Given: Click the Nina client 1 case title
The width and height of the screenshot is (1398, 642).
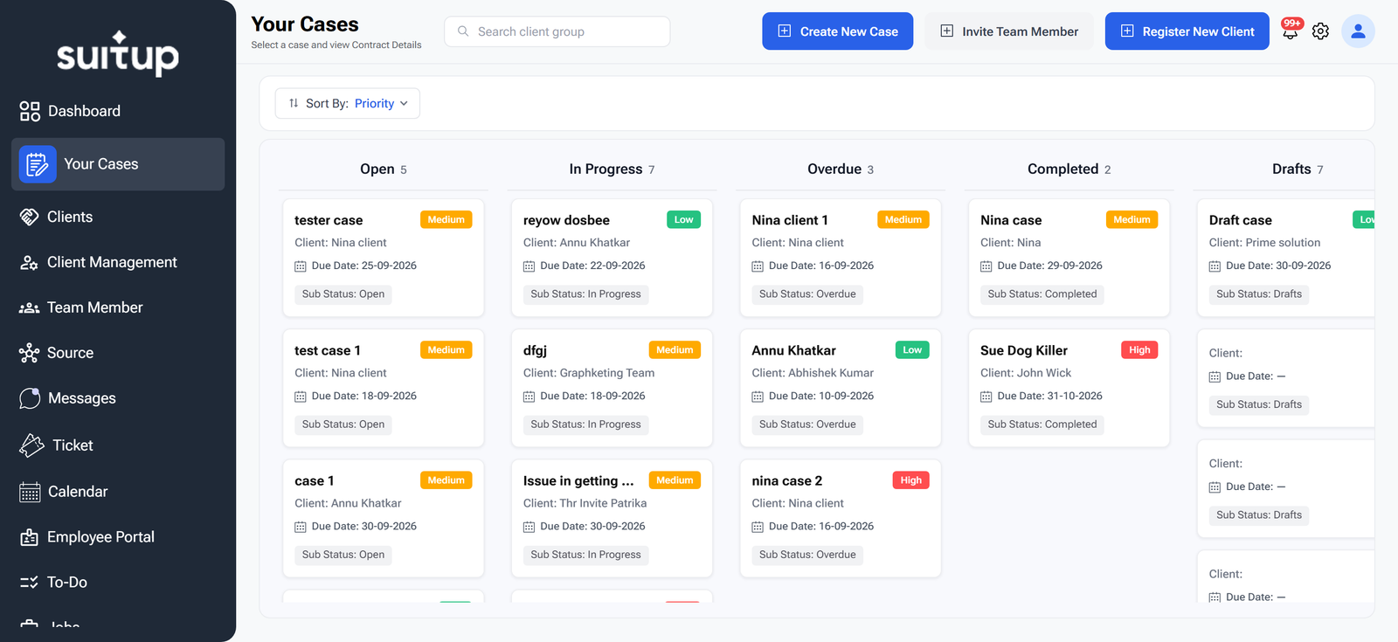Looking at the screenshot, I should [x=790, y=220].
